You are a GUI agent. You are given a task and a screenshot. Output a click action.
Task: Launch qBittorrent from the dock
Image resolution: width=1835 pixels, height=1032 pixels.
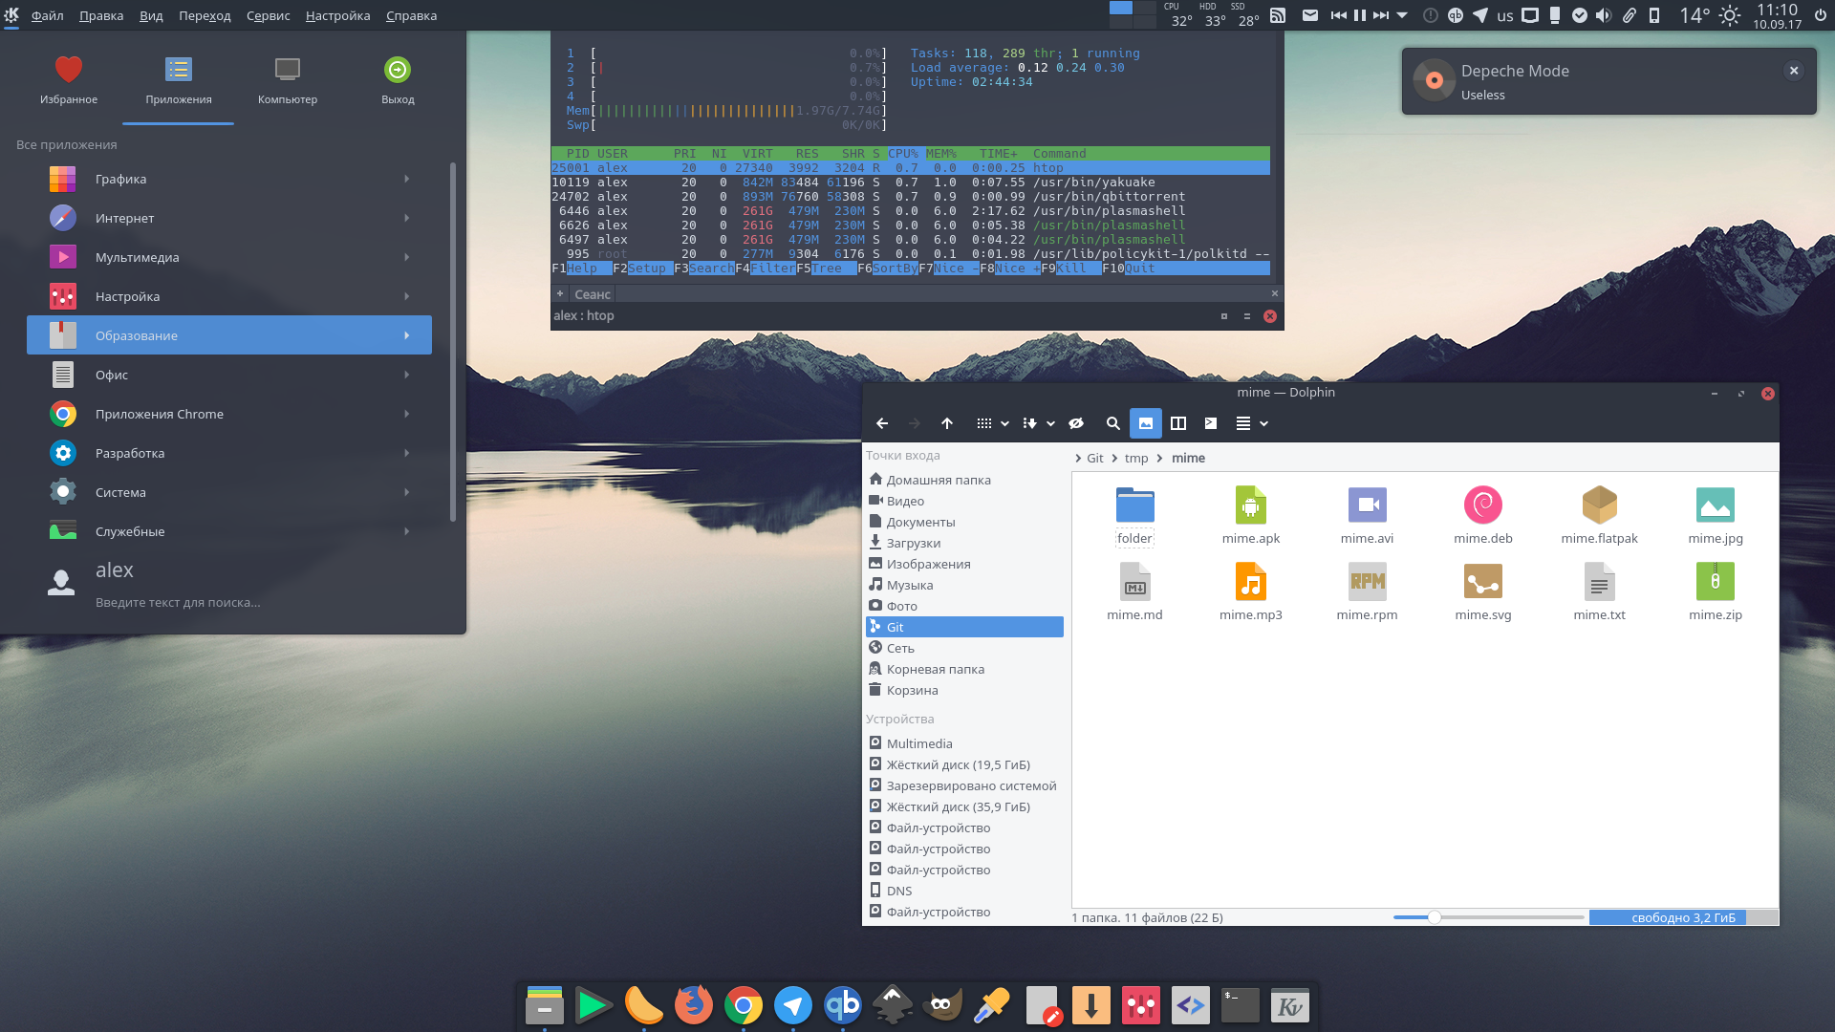842,1005
